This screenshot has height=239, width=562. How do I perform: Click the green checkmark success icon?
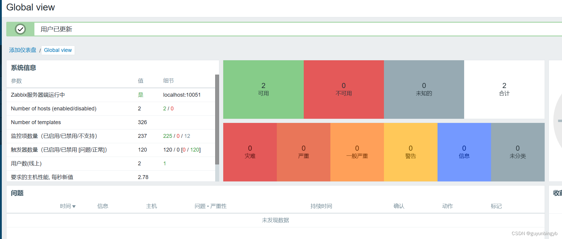click(20, 29)
